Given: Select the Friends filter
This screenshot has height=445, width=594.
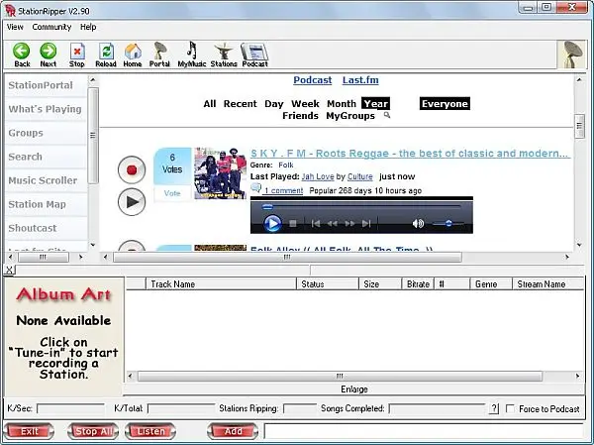Looking at the screenshot, I should [x=300, y=116].
